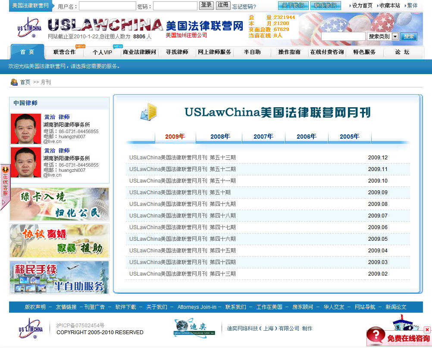Click the 搜索 button

[x=409, y=36]
